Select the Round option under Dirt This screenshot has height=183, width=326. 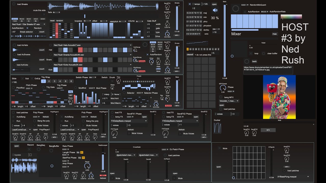158,69
